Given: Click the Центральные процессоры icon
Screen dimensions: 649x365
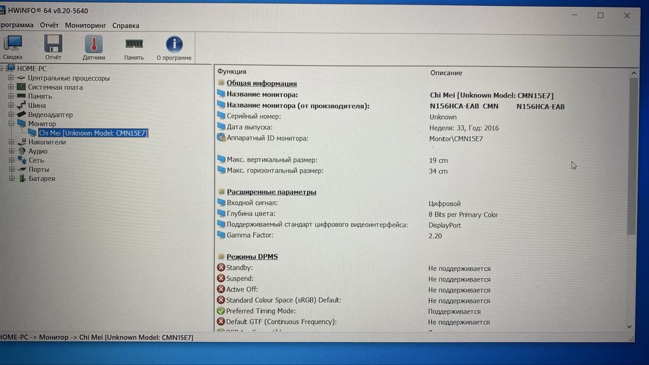Looking at the screenshot, I should pyautogui.click(x=21, y=78).
